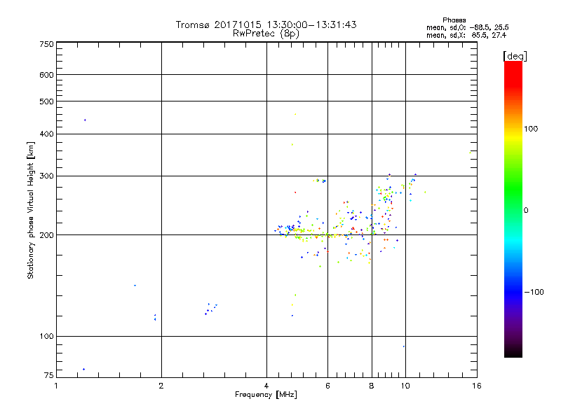Image resolution: width=561 pixels, height=420 pixels.
Task: Click the y-axis tick label '100'
Action: [47, 337]
